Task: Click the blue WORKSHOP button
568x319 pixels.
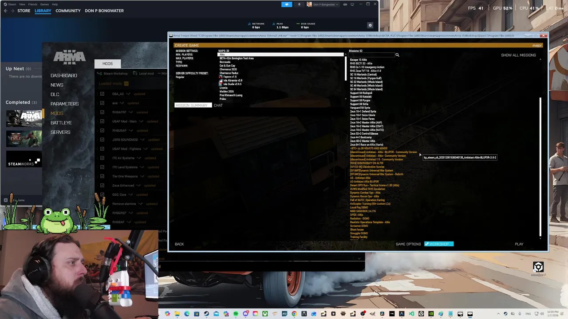Action: pos(439,244)
